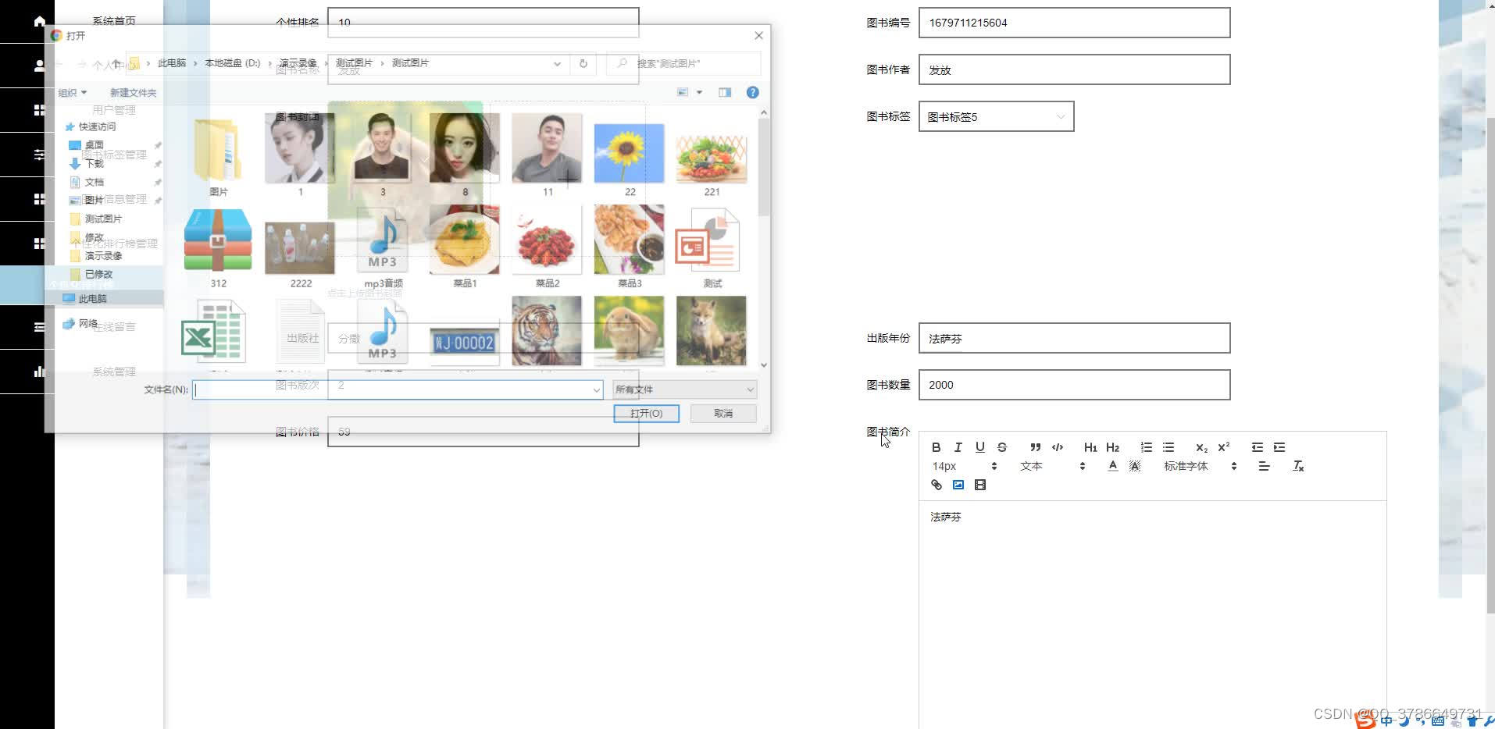
Task: Select 下载 in the navigation tree
Action: coord(95,164)
